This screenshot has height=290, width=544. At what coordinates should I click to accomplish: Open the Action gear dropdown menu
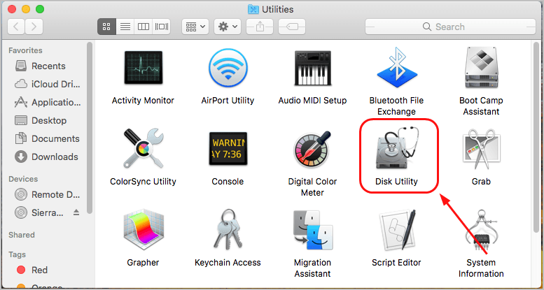click(x=228, y=27)
